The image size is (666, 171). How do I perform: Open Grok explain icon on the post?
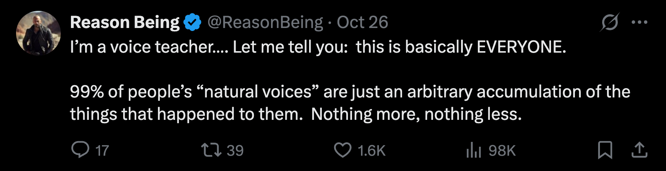click(x=609, y=22)
